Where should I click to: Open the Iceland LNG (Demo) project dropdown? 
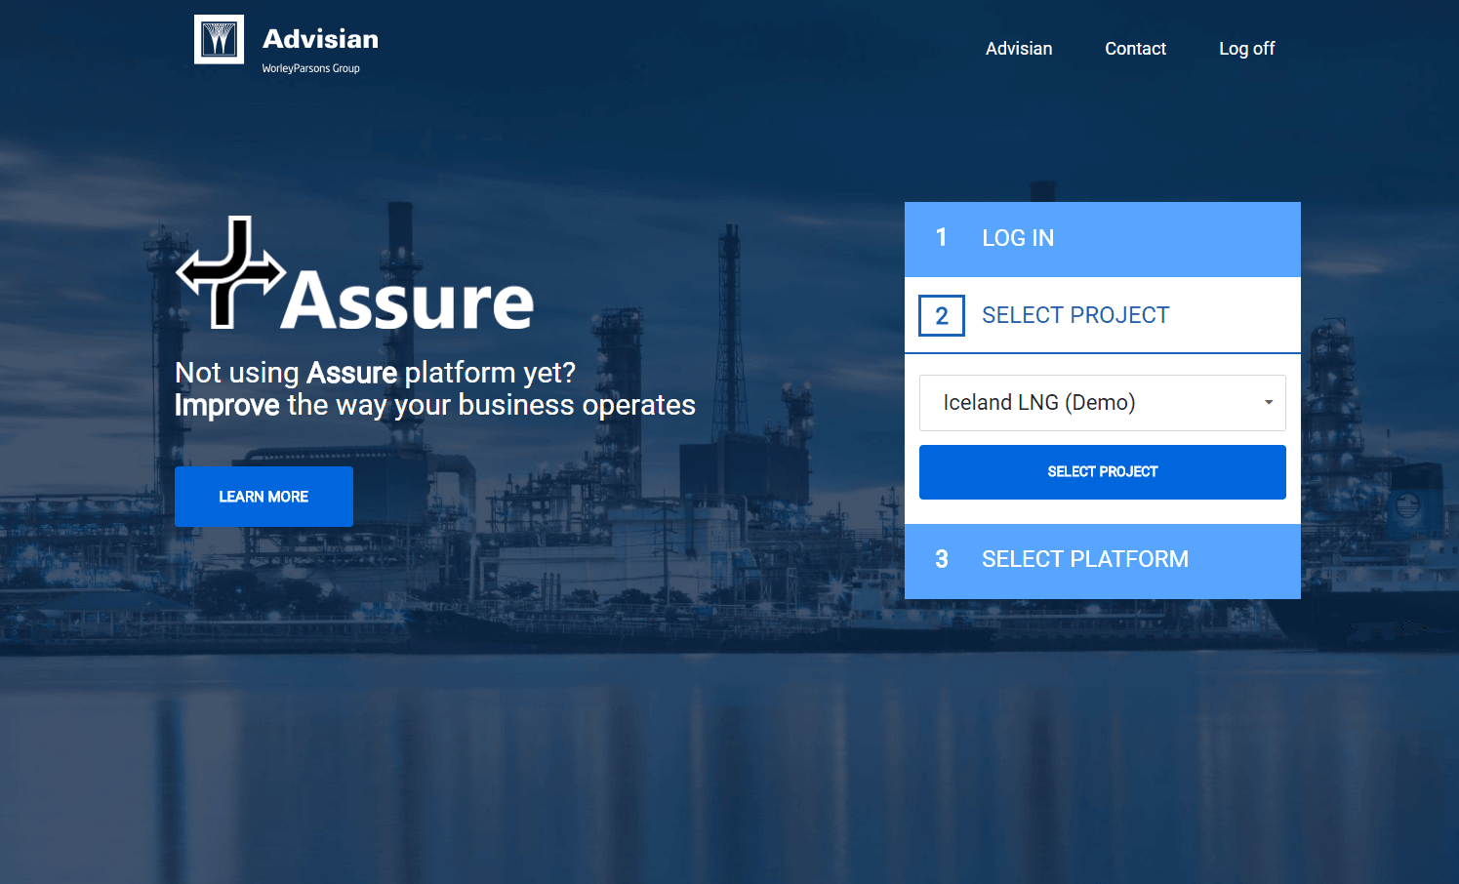(x=1103, y=403)
